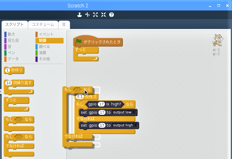Select the 動き block category

tap(11, 34)
